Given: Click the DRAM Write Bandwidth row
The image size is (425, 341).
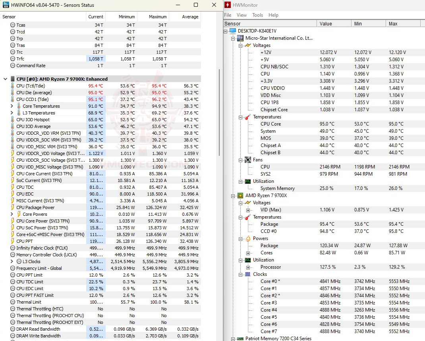Looking at the screenshot, I should click(100, 335).
